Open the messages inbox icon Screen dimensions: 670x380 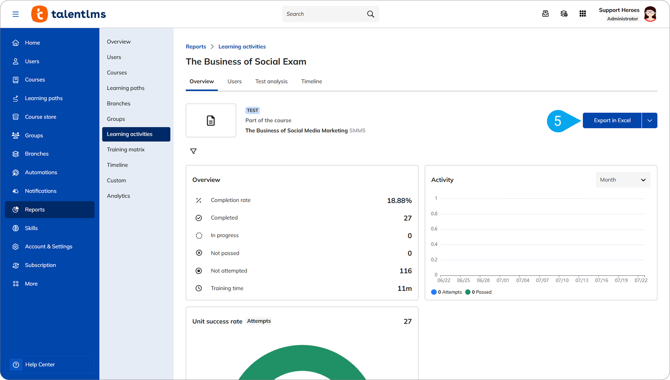[x=545, y=14]
